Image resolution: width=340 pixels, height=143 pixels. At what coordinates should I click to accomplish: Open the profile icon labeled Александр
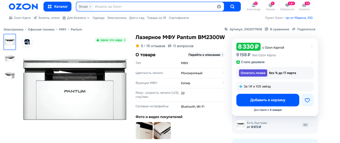point(253,6)
